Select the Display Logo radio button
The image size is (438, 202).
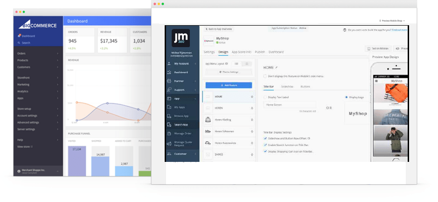click(x=346, y=97)
